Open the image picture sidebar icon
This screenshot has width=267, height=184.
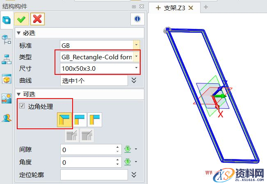[x=7, y=99]
